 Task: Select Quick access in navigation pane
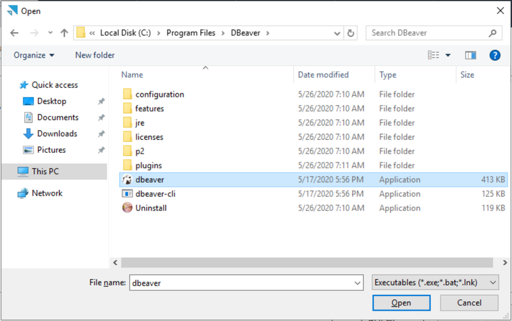[x=54, y=85]
